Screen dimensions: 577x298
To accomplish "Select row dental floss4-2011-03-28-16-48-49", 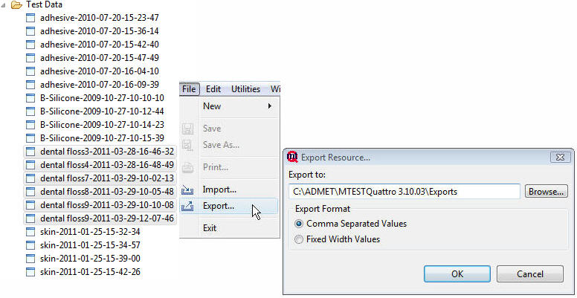I will point(100,165).
